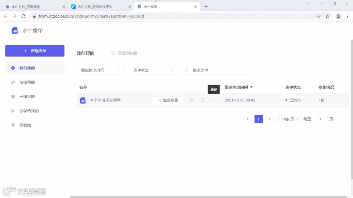Open a new browser tab
This screenshot has width=353, height=198.
coord(206,7)
